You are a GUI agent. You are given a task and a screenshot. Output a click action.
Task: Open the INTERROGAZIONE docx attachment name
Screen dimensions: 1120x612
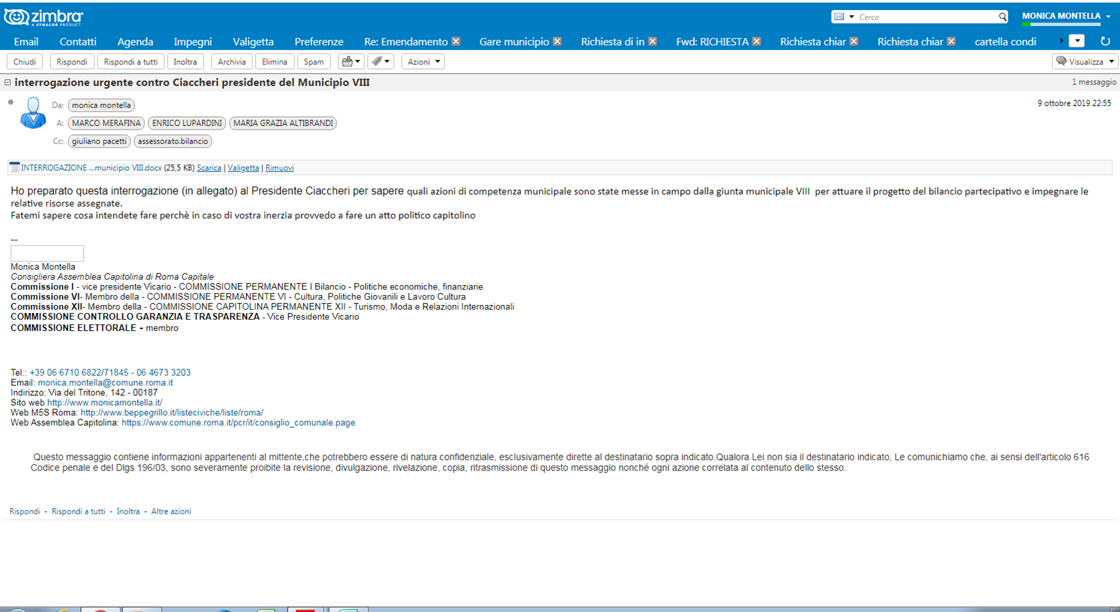[x=91, y=168]
